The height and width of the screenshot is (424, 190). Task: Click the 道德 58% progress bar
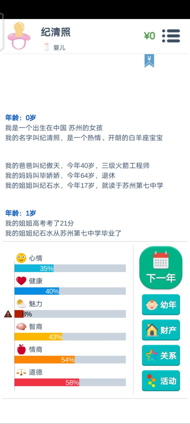(70, 382)
